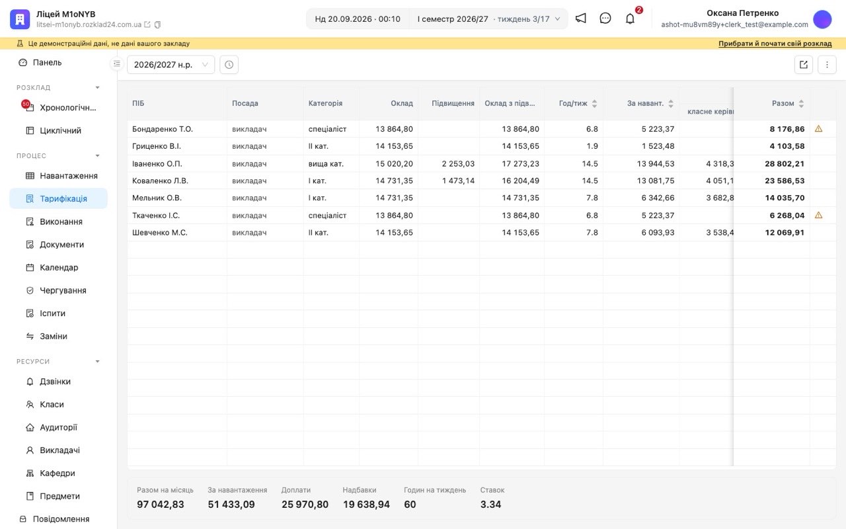Collapse the РЕСУРСИ sidebar section
This screenshot has height=529, width=846.
tap(98, 362)
